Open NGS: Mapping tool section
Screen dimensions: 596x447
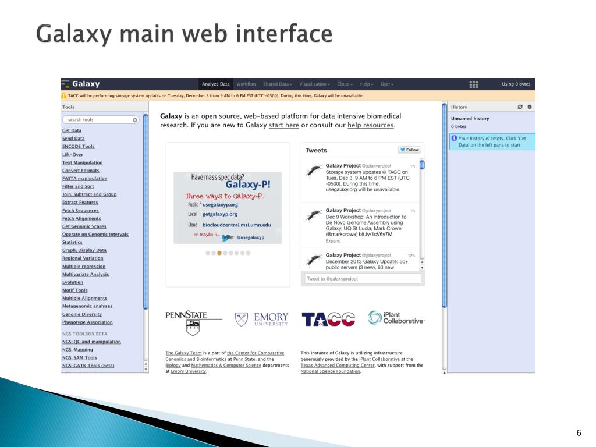(x=77, y=350)
